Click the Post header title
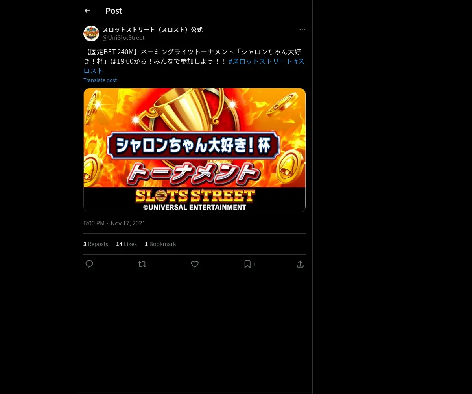The image size is (472, 394). [x=114, y=11]
